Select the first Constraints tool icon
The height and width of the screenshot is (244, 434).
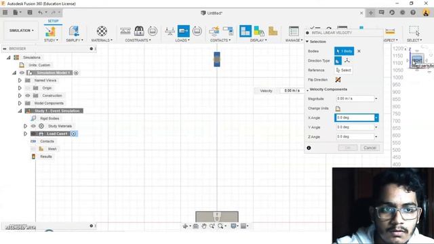tap(125, 31)
